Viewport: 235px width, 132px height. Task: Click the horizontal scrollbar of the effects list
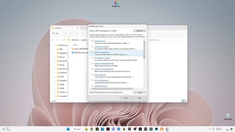click(x=112, y=89)
